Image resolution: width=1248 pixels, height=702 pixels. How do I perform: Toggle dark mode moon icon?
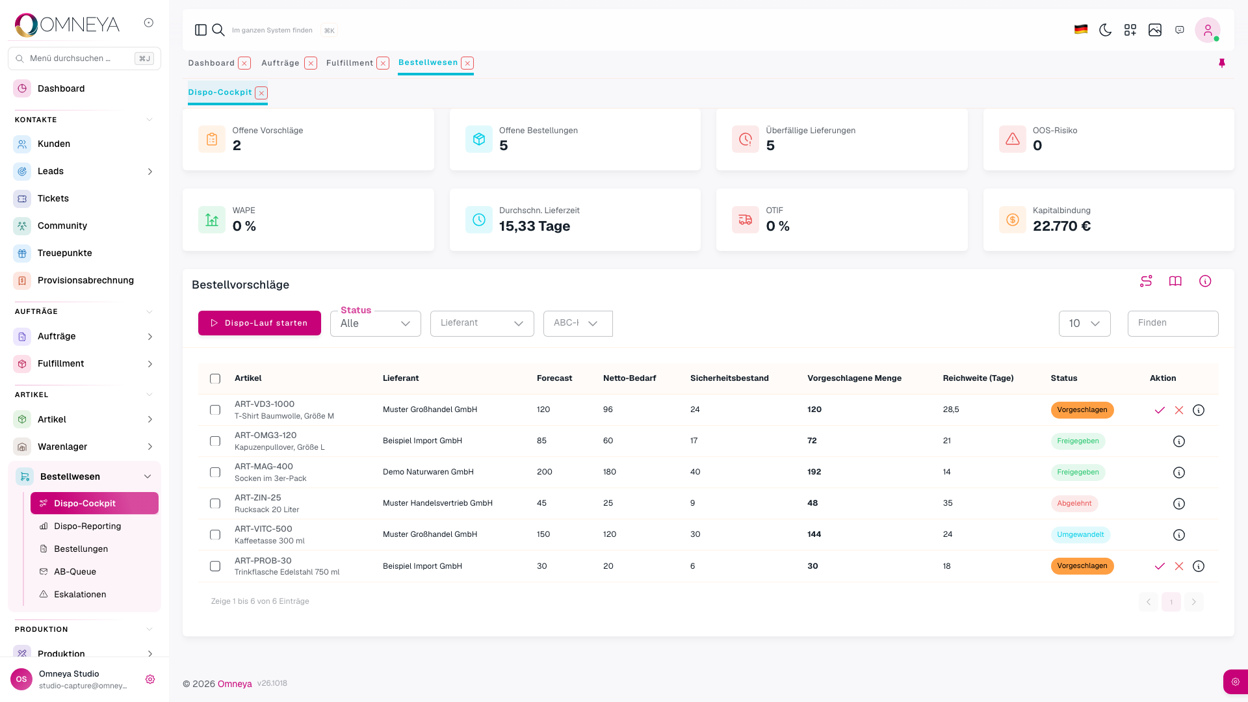(x=1105, y=30)
